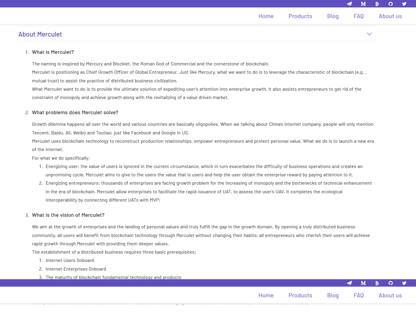
Task: Open the Bitcoin icon in the lower purple bar
Action: click(x=377, y=283)
